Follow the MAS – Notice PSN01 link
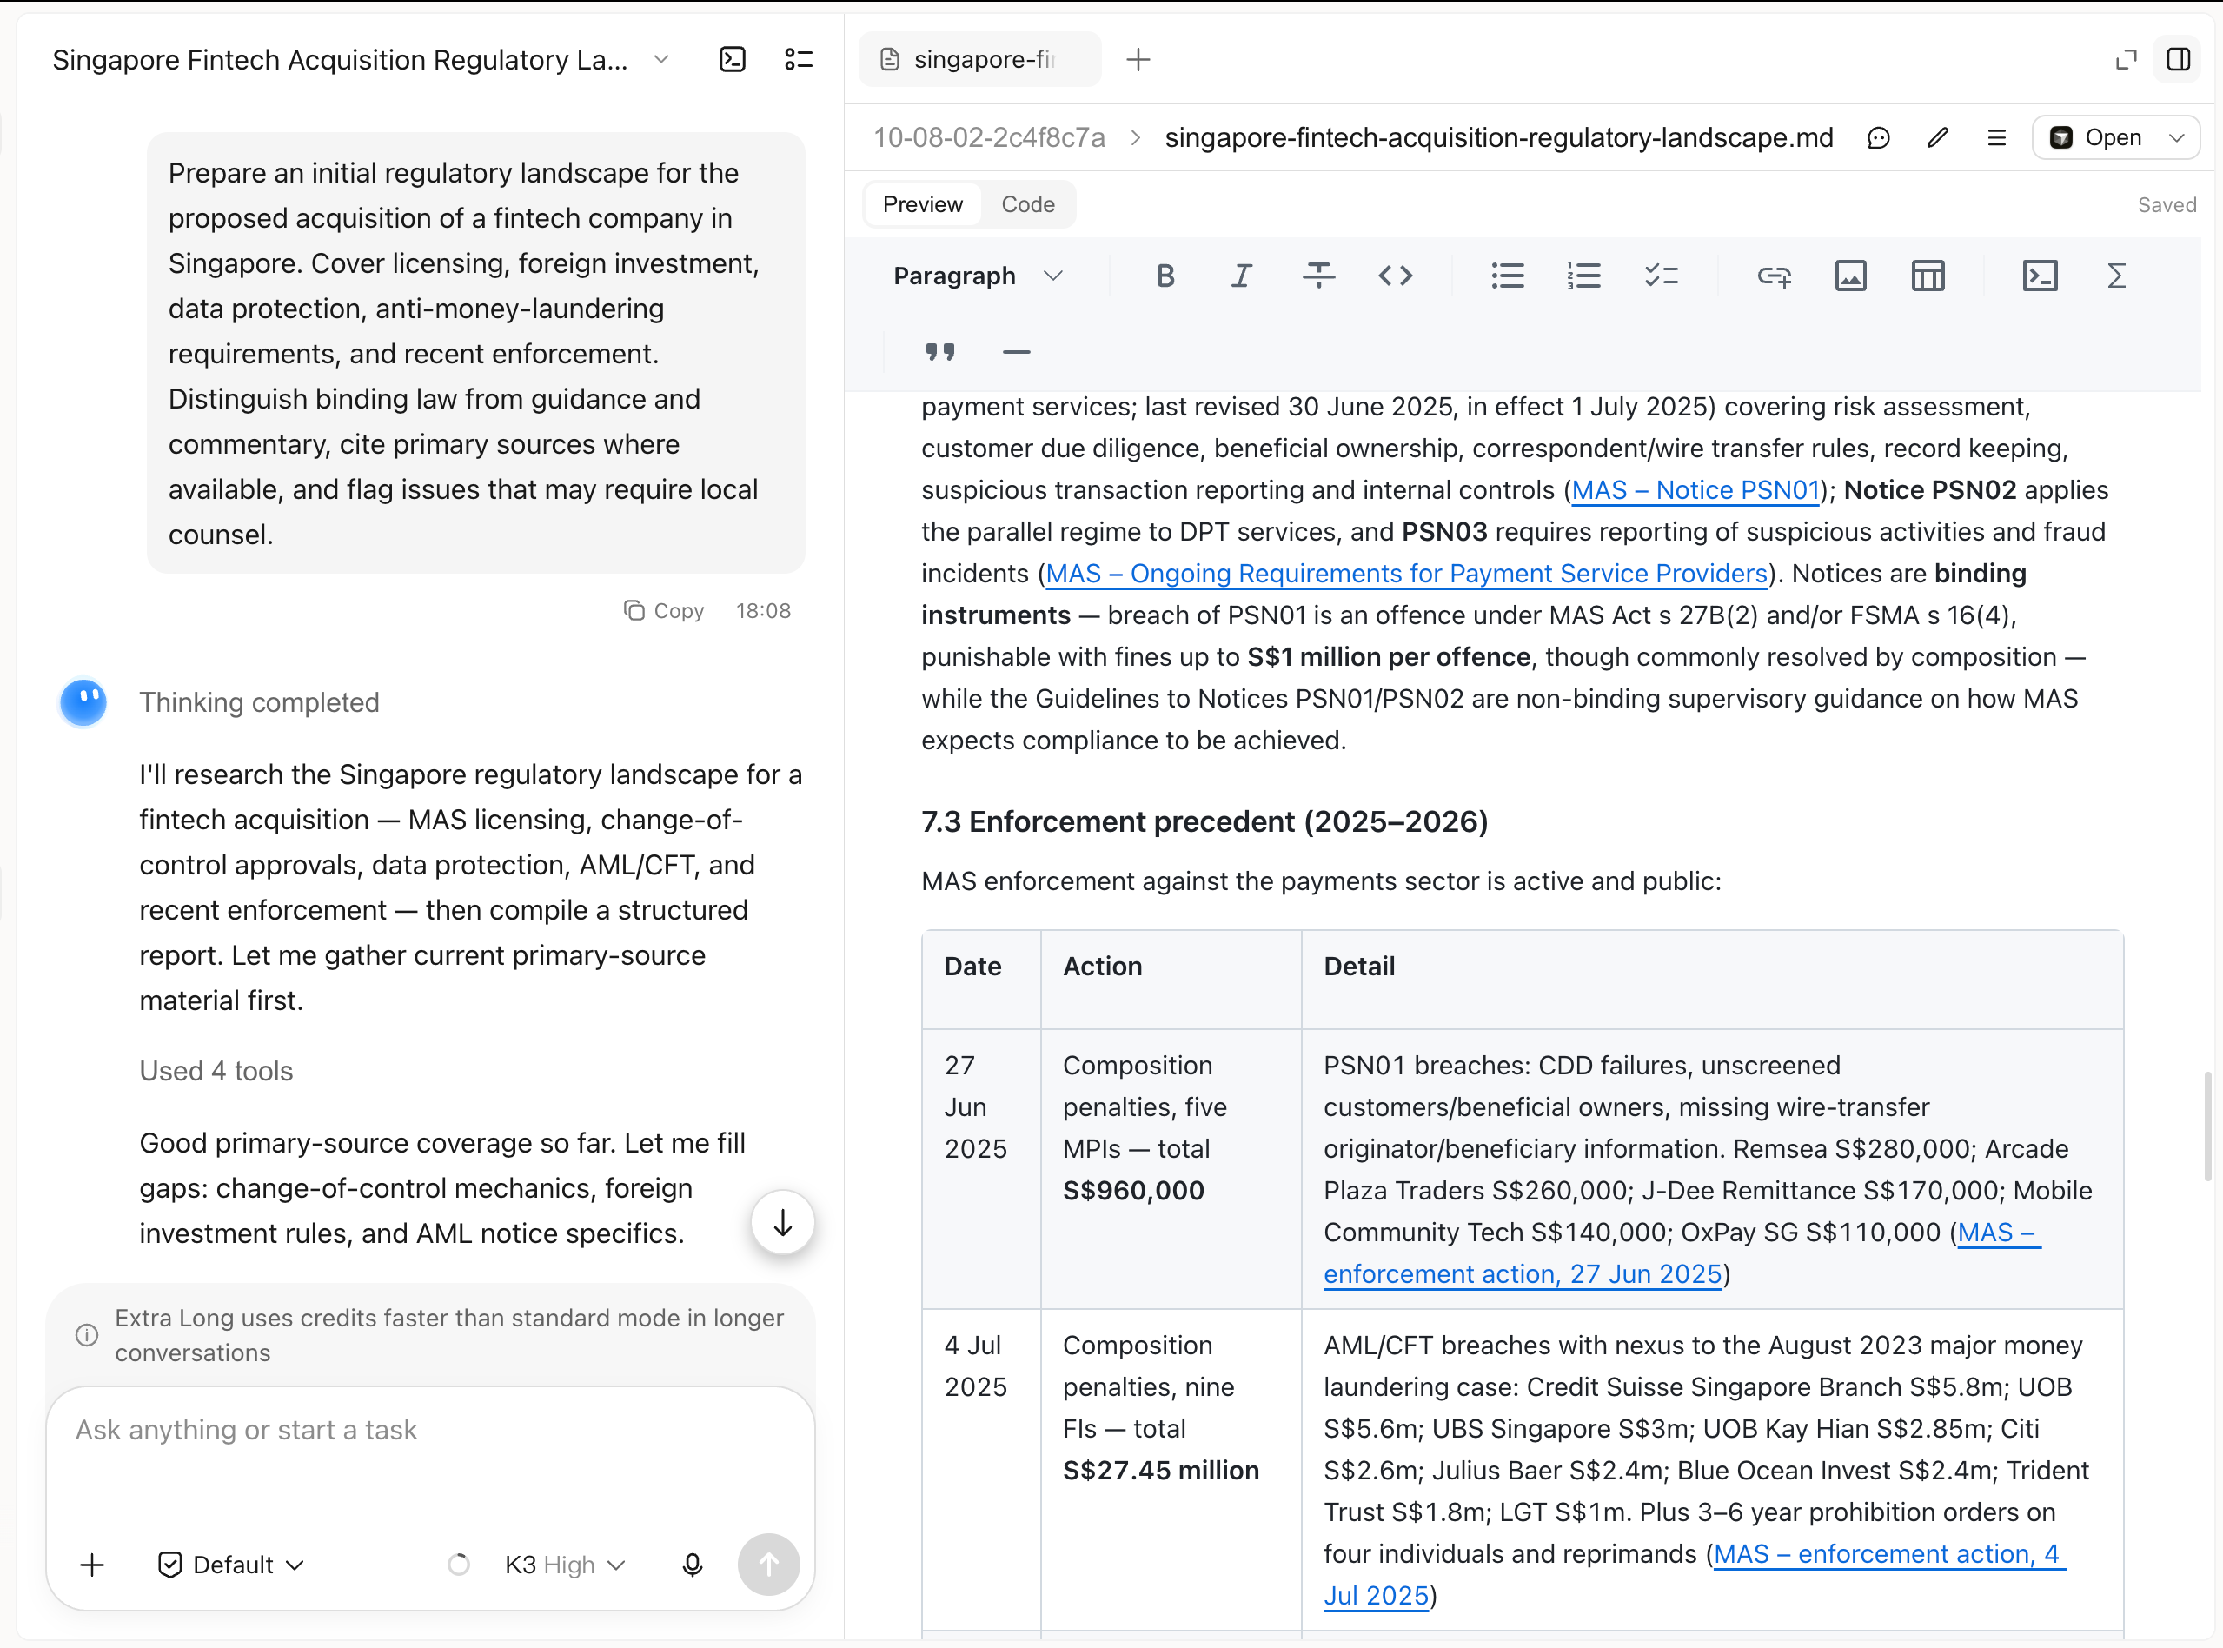 [1695, 490]
